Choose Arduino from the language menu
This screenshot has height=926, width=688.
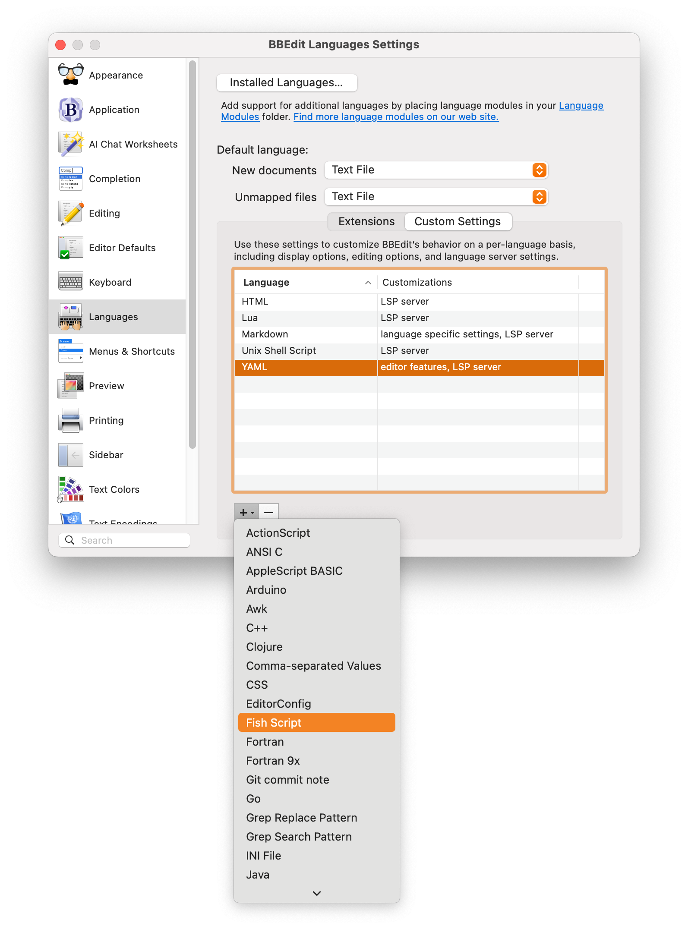317,590
